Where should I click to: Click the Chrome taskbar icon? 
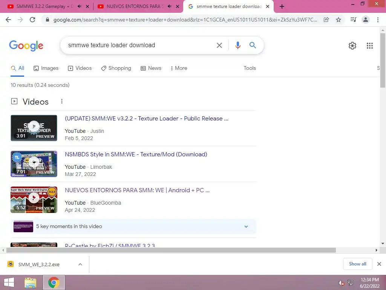coord(54,282)
